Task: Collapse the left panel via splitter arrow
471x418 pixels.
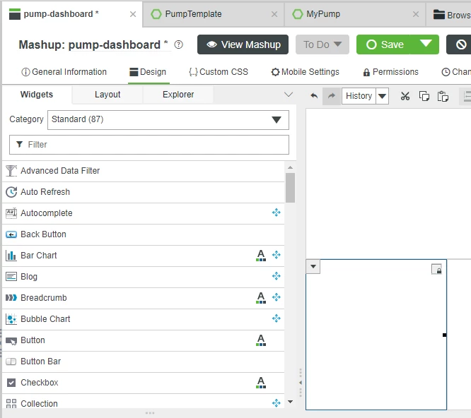Action: (301, 383)
